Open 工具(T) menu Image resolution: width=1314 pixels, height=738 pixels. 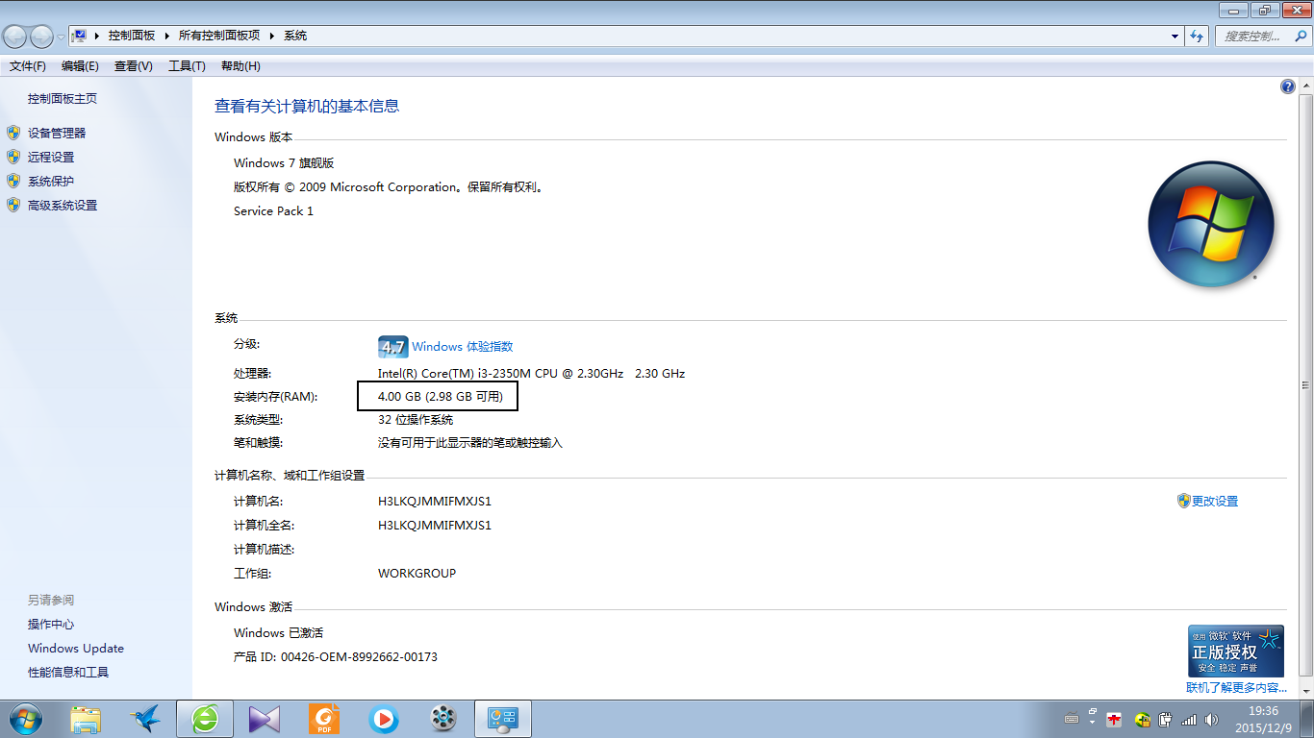187,65
